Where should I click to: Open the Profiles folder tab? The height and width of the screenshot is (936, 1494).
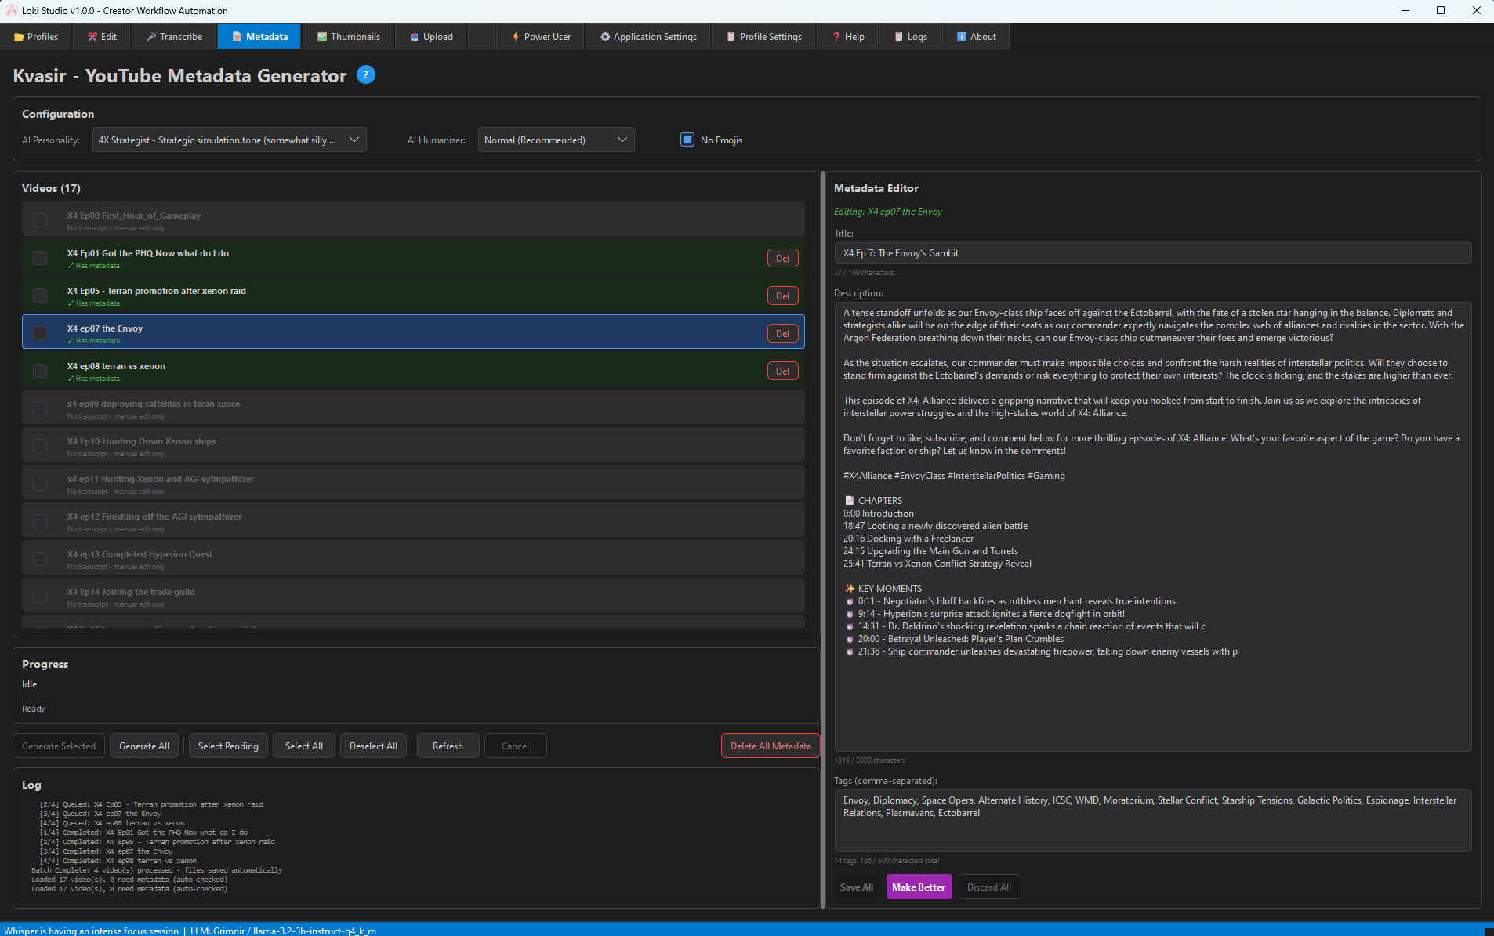36,37
